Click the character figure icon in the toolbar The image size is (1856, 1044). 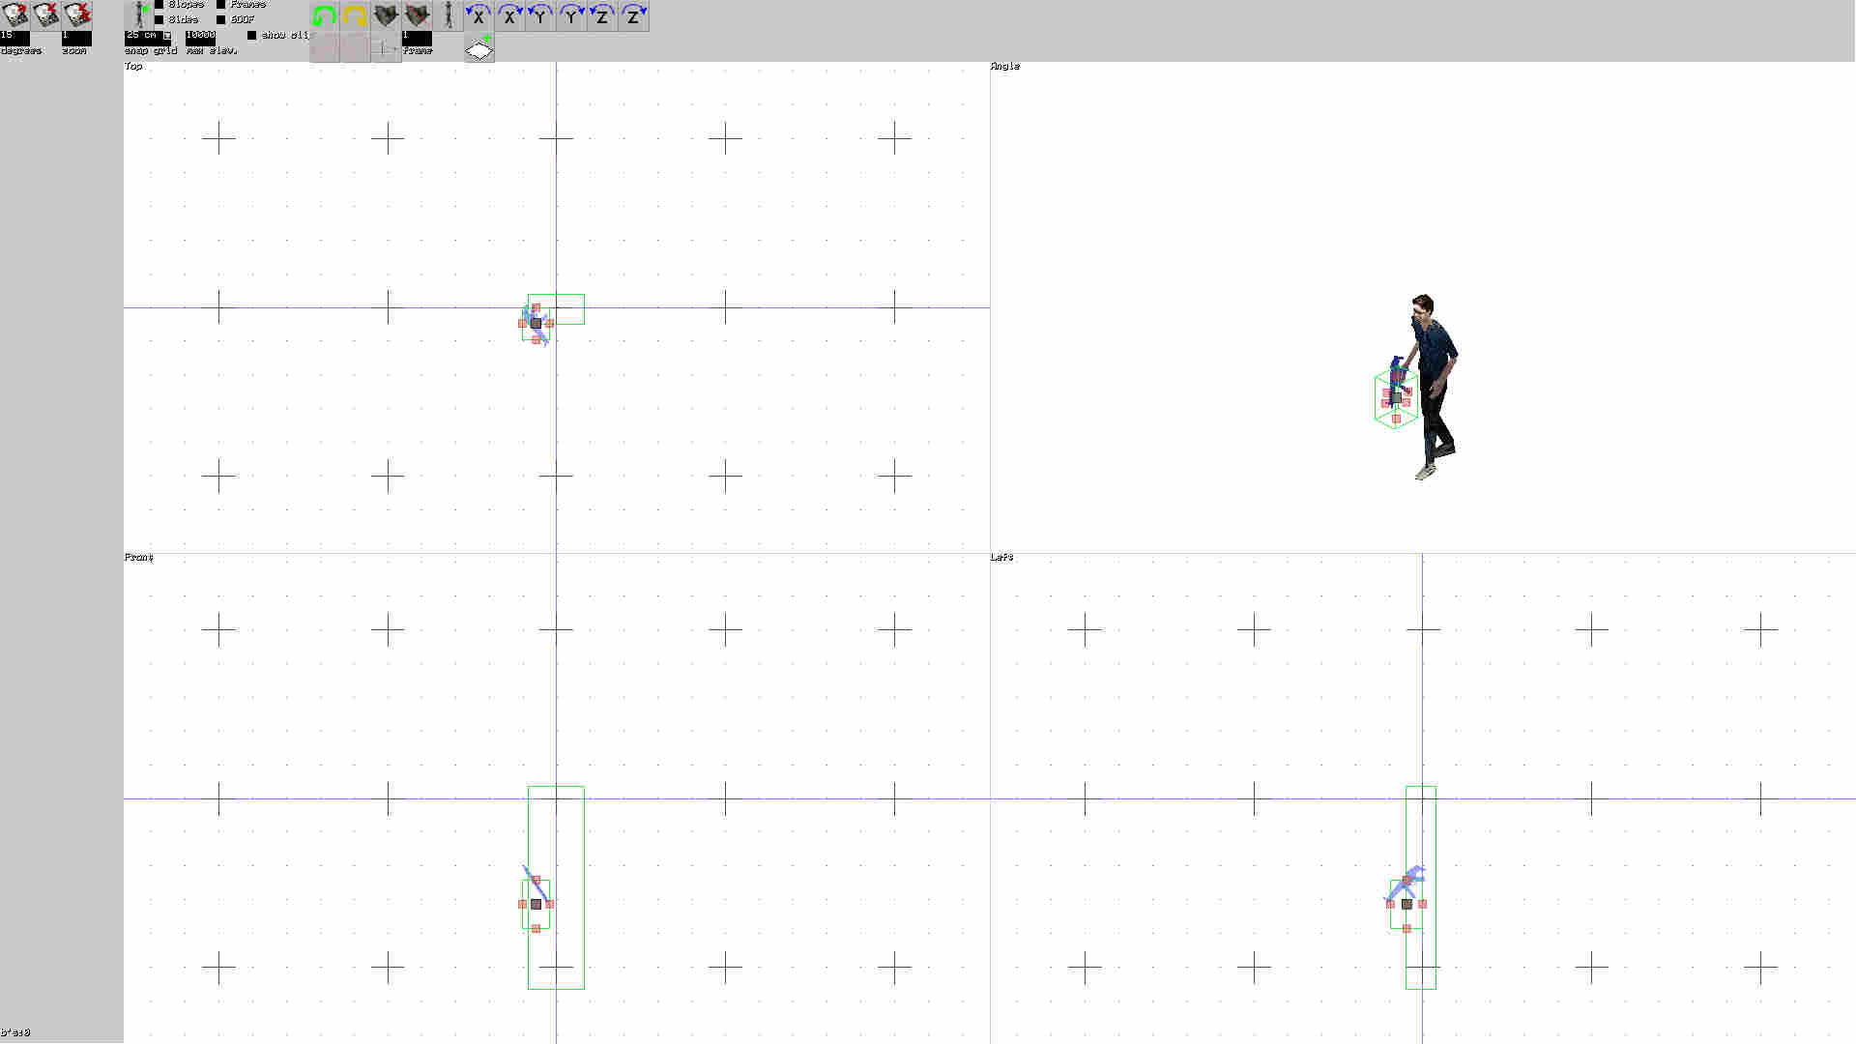(448, 15)
